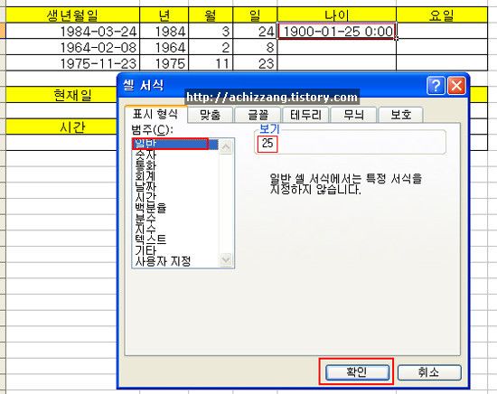Open the 보호 tab
The height and width of the screenshot is (394, 497).
pyautogui.click(x=400, y=115)
